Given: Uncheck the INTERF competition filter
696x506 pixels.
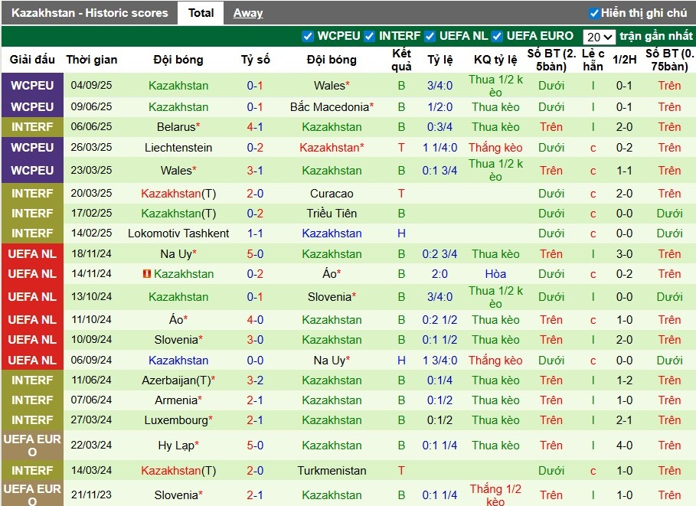Looking at the screenshot, I should 369,36.
